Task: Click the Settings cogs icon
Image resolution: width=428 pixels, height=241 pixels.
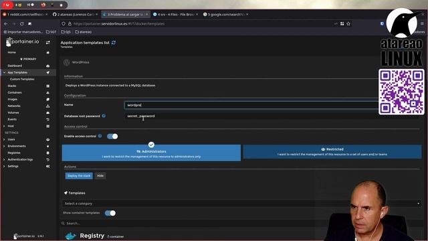Action: [x=47, y=167]
